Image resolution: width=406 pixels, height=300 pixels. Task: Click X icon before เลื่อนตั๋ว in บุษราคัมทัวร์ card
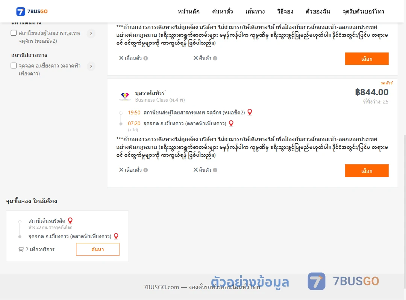point(121,170)
